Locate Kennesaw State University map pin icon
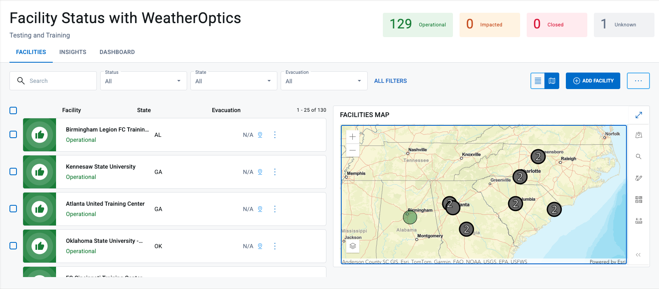The image size is (659, 289). point(260,172)
